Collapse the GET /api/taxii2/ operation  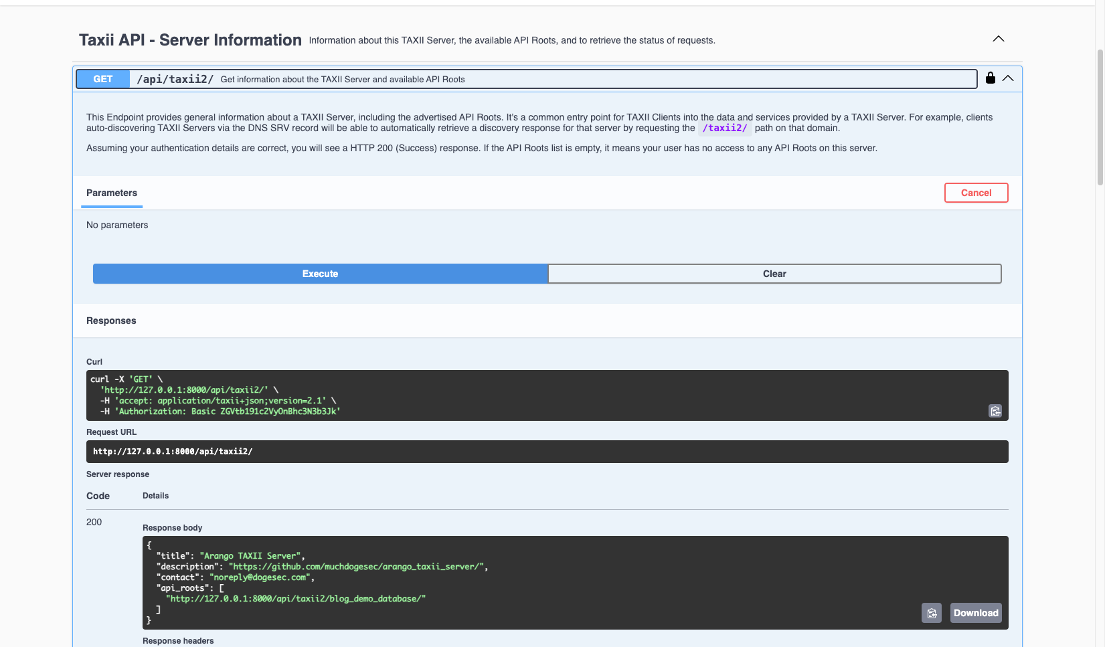coord(1008,78)
